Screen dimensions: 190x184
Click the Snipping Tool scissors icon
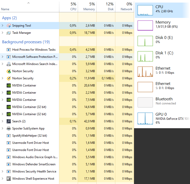coord(9,26)
